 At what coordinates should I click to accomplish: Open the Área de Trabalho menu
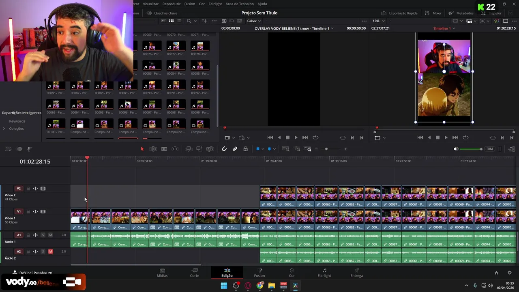(x=240, y=4)
